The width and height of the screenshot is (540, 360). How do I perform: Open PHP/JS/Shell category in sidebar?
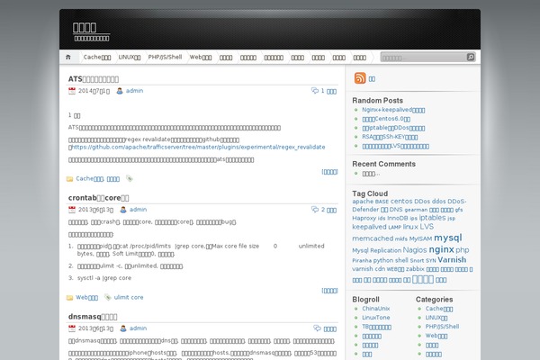tap(442, 327)
